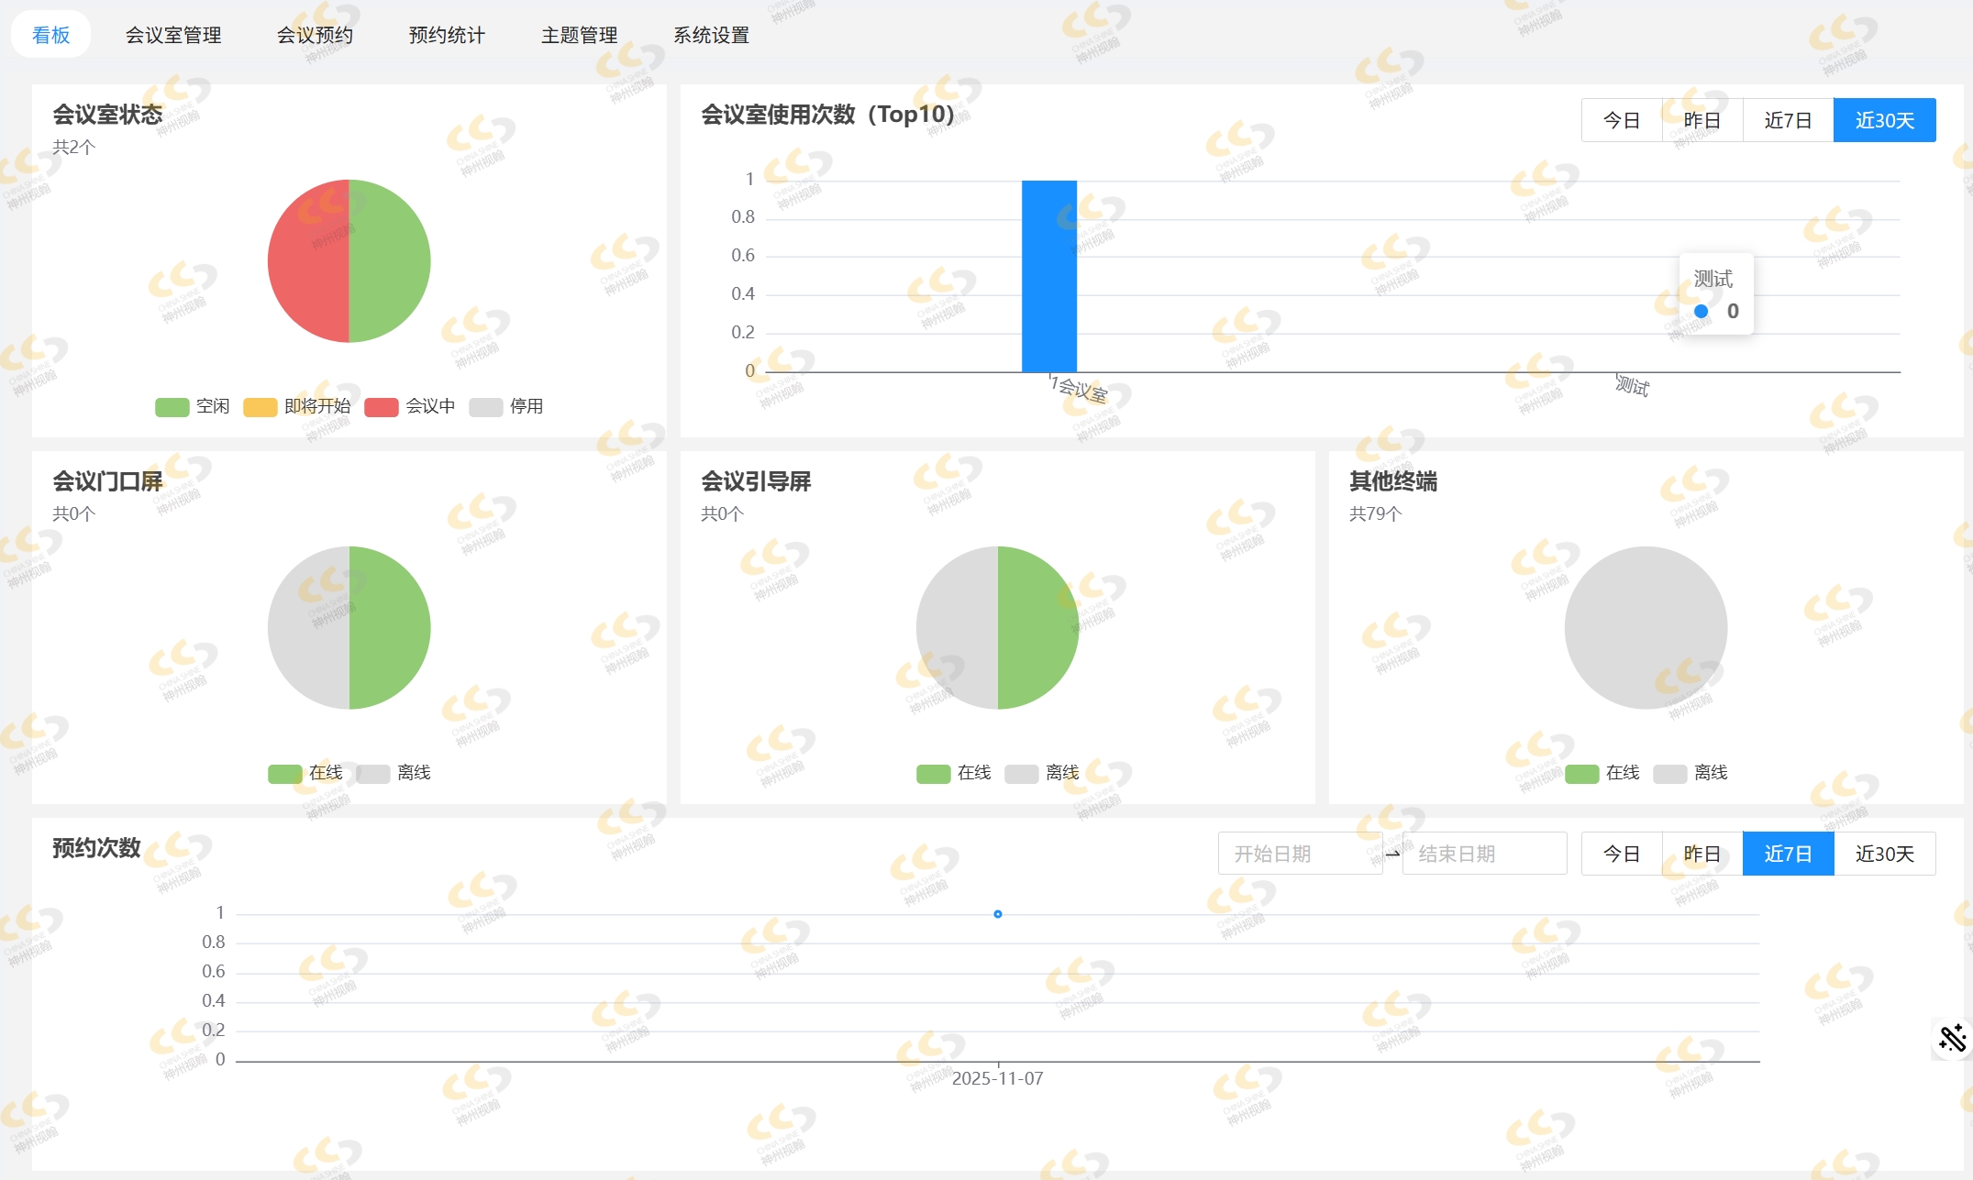
Task: Click the data point on 2025-11-07
Action: tap(998, 914)
